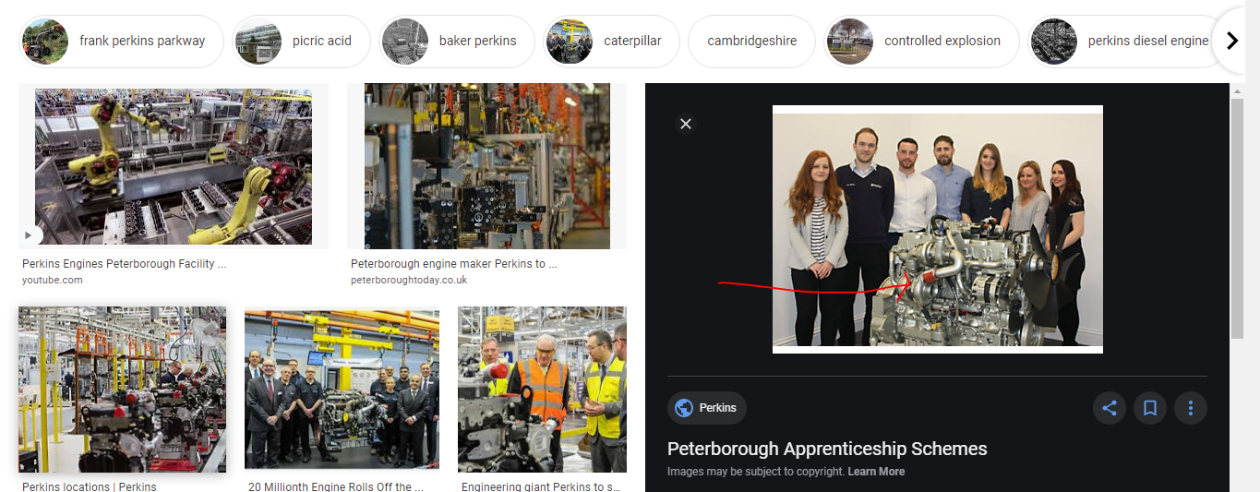Open Perkins Engines Peterborough Facility thumbnail
This screenshot has height=492, width=1260.
pyautogui.click(x=174, y=166)
